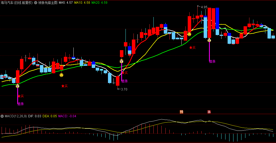Click the 海马汽车(日线.前复权) chart title
The image size is (276, 143).
[17, 3]
